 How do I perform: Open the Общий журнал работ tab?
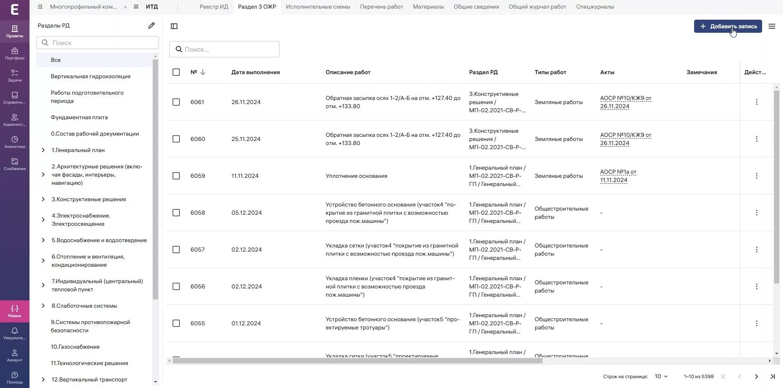click(537, 7)
